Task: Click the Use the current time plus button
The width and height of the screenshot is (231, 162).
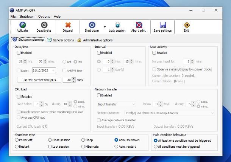Action: point(39,80)
